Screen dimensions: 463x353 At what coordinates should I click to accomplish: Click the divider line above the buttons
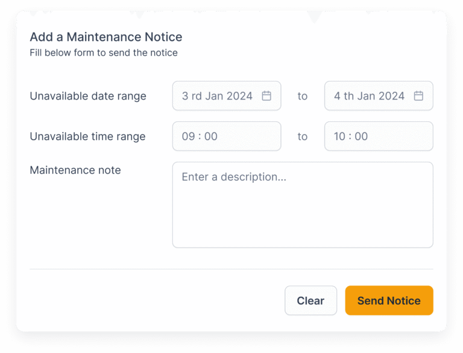pos(231,269)
